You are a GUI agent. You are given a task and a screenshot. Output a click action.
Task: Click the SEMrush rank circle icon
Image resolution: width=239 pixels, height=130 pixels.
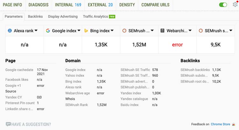click(x=124, y=31)
